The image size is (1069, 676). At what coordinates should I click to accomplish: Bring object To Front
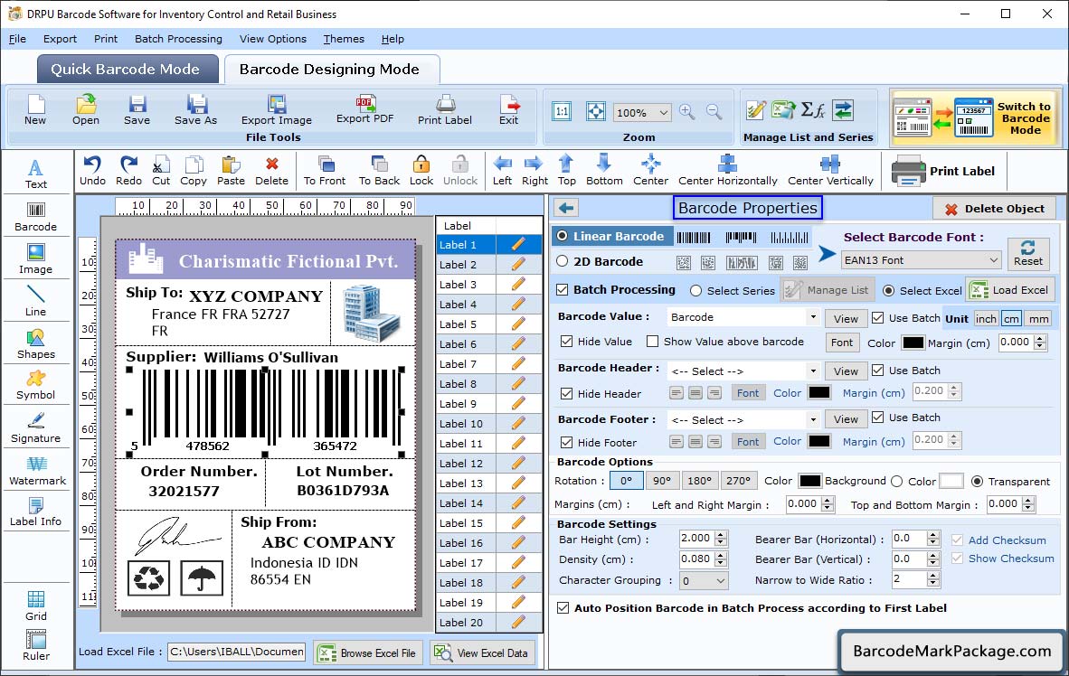[x=325, y=171]
